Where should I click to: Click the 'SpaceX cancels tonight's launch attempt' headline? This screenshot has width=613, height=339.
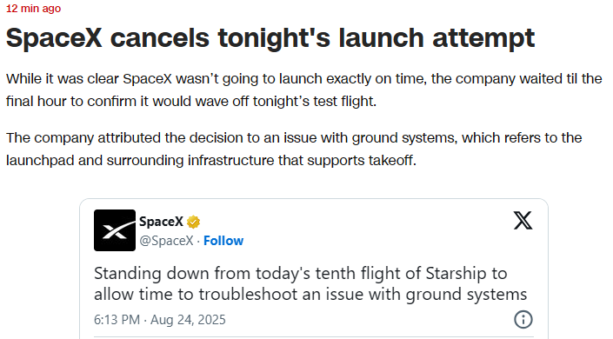tap(270, 38)
